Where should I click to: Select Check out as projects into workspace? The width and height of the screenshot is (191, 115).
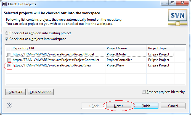pyautogui.click(x=7, y=39)
